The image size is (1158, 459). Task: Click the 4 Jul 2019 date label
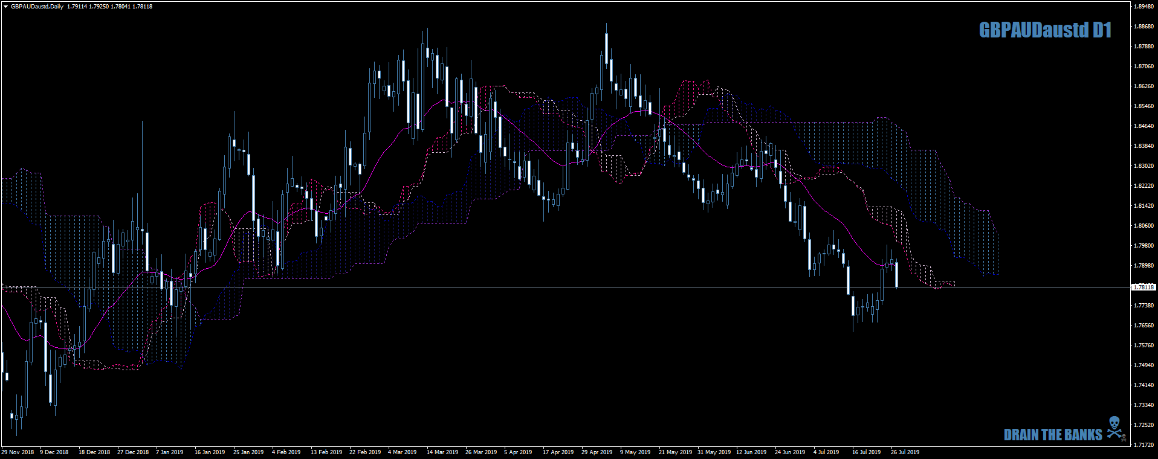tap(826, 452)
